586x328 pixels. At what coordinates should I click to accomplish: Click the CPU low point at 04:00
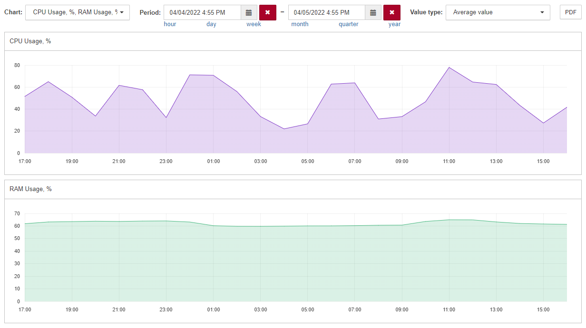[x=284, y=129]
